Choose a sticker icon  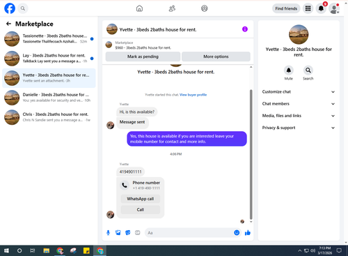pos(128,233)
